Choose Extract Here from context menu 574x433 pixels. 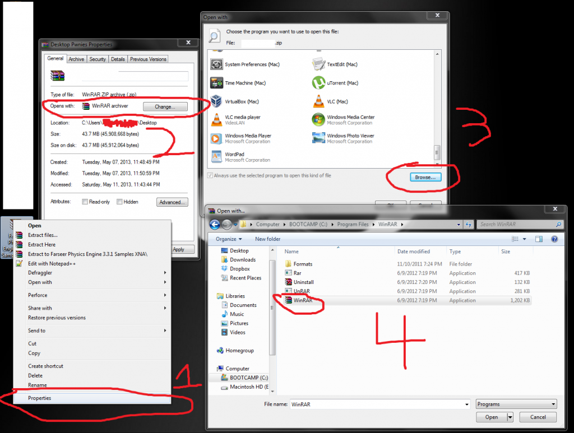point(92,245)
